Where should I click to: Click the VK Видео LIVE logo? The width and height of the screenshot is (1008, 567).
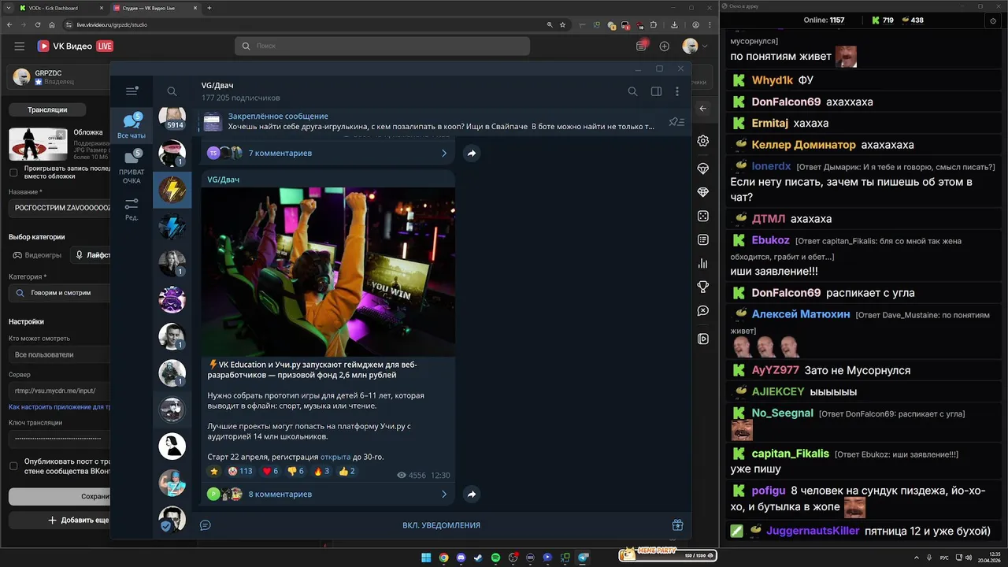coord(76,46)
